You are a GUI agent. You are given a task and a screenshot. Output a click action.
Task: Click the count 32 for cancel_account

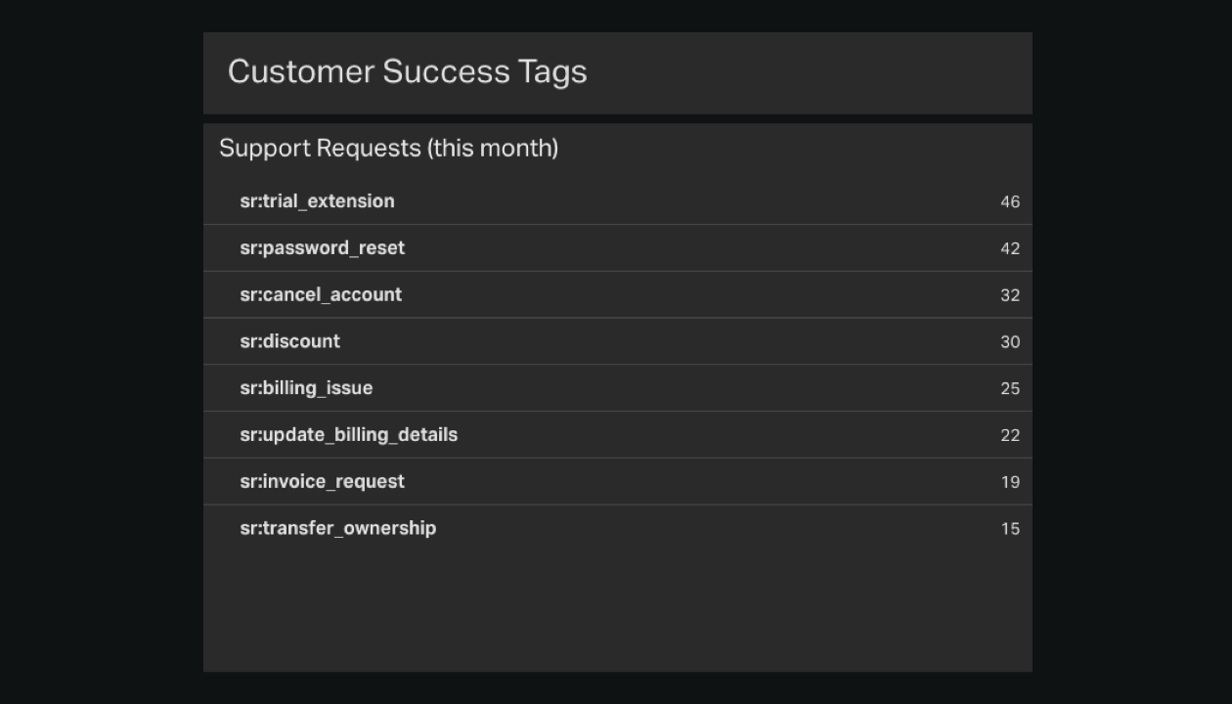[1010, 295]
